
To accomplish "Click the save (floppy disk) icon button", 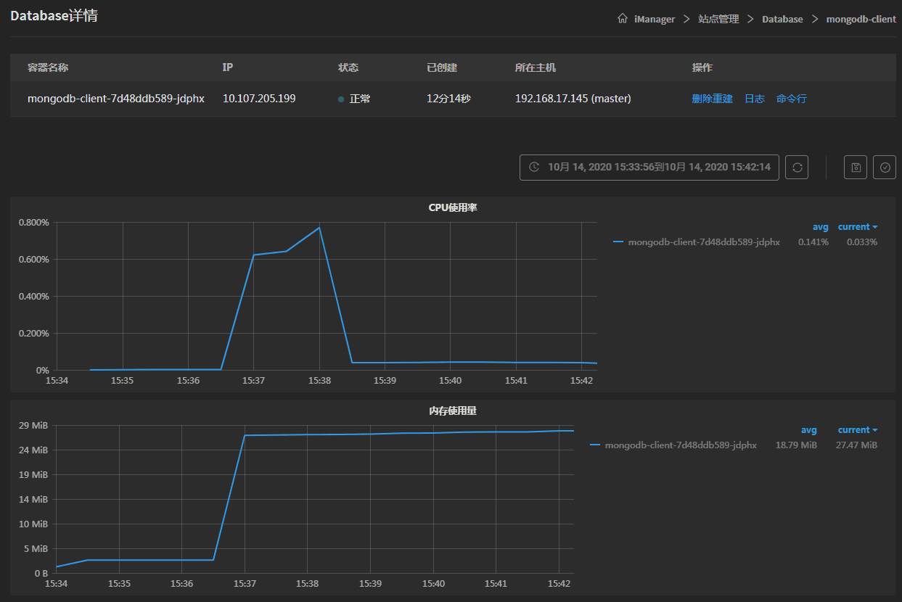I will [856, 167].
